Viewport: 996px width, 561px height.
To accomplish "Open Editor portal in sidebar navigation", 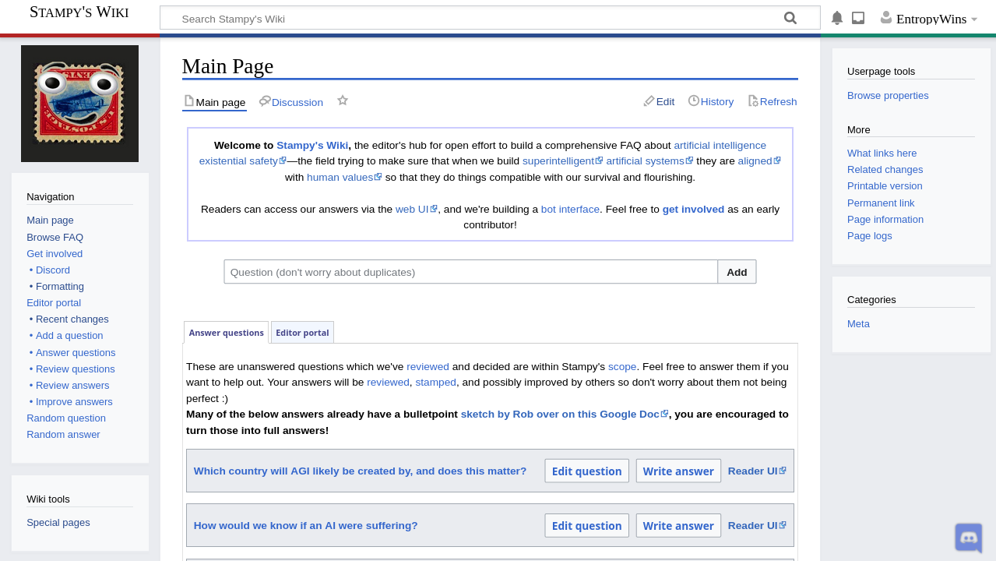I will tap(54, 302).
